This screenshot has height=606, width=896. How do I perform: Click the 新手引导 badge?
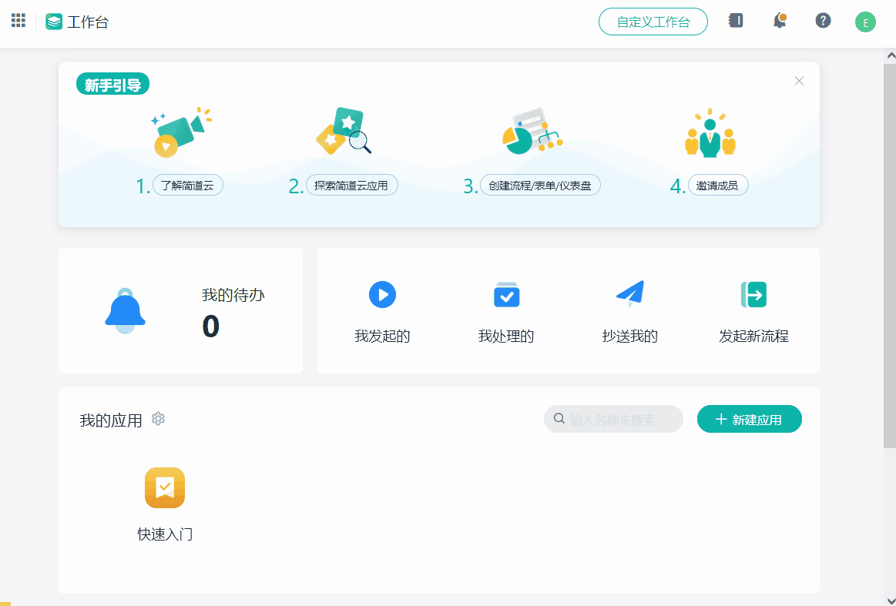coord(113,85)
